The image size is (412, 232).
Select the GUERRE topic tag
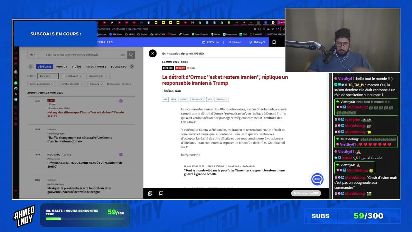tap(184, 100)
